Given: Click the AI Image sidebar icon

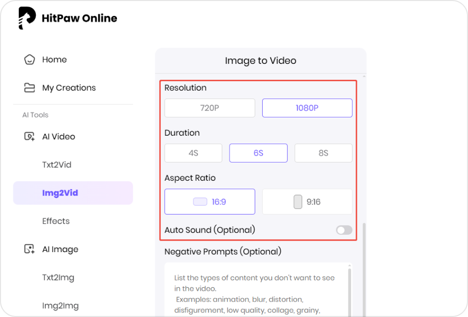Looking at the screenshot, I should [x=29, y=249].
